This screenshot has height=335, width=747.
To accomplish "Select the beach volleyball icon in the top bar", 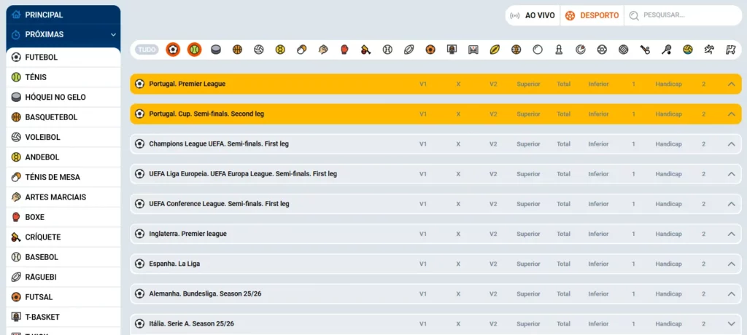I will click(687, 50).
